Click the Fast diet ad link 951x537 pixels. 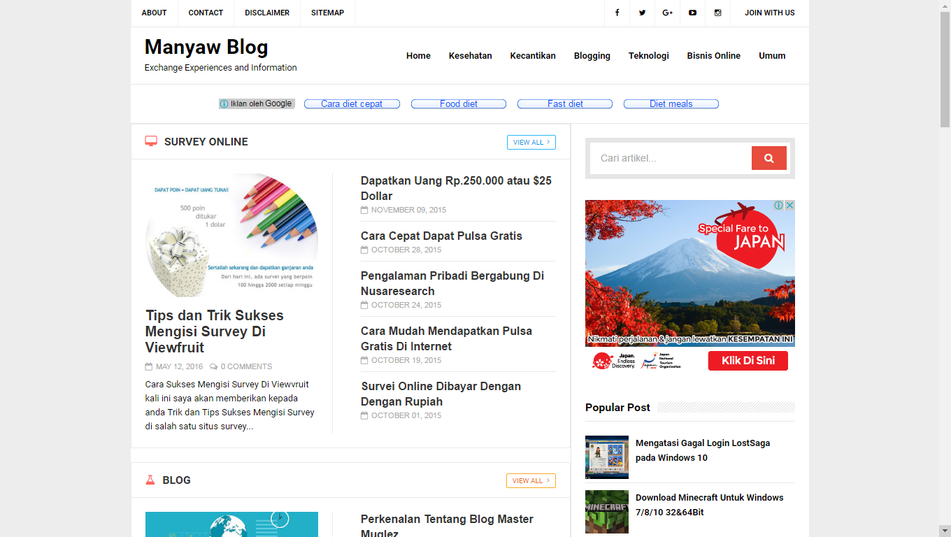pyautogui.click(x=565, y=103)
